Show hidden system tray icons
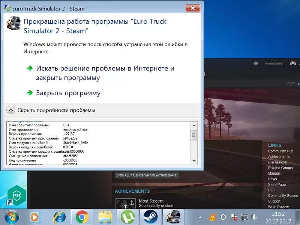The height and width of the screenshot is (225, 300). click(200, 217)
